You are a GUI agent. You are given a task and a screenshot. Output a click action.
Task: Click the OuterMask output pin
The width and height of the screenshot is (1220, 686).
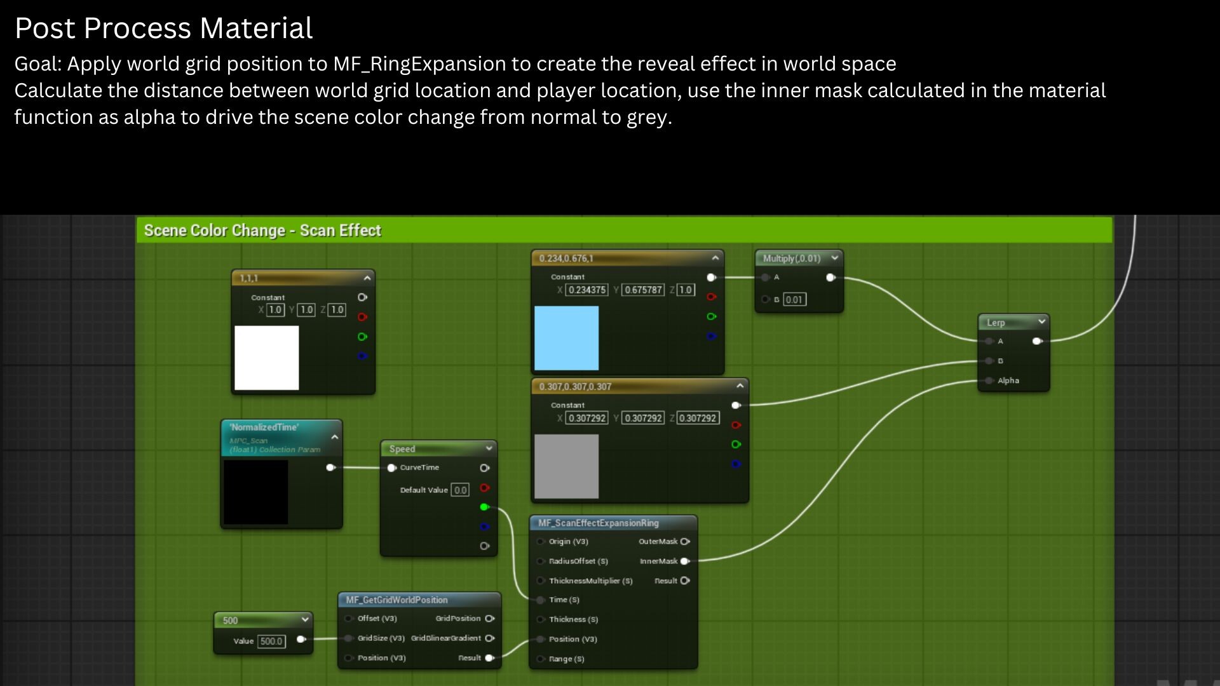click(x=684, y=542)
